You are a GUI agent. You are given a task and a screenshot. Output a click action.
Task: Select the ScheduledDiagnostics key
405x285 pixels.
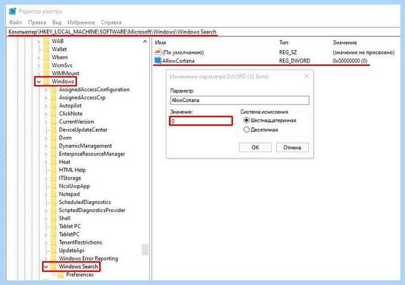(x=85, y=202)
